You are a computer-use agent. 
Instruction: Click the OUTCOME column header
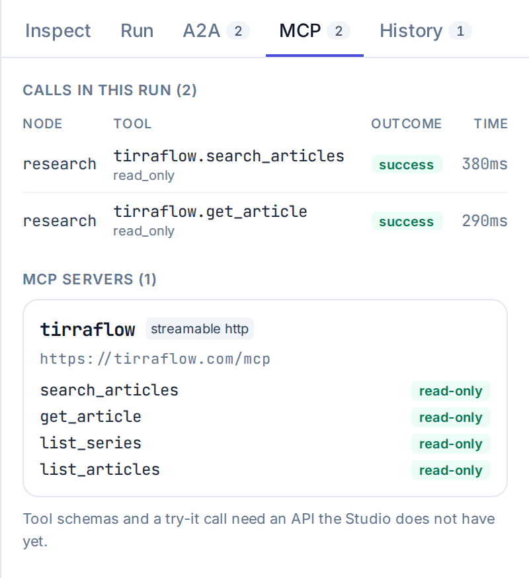[406, 124]
